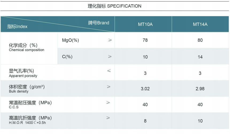Click the ≤ symbol beside Apparent porosity
Image resolution: width=230 pixels, height=134 pixels.
pyautogui.click(x=109, y=71)
